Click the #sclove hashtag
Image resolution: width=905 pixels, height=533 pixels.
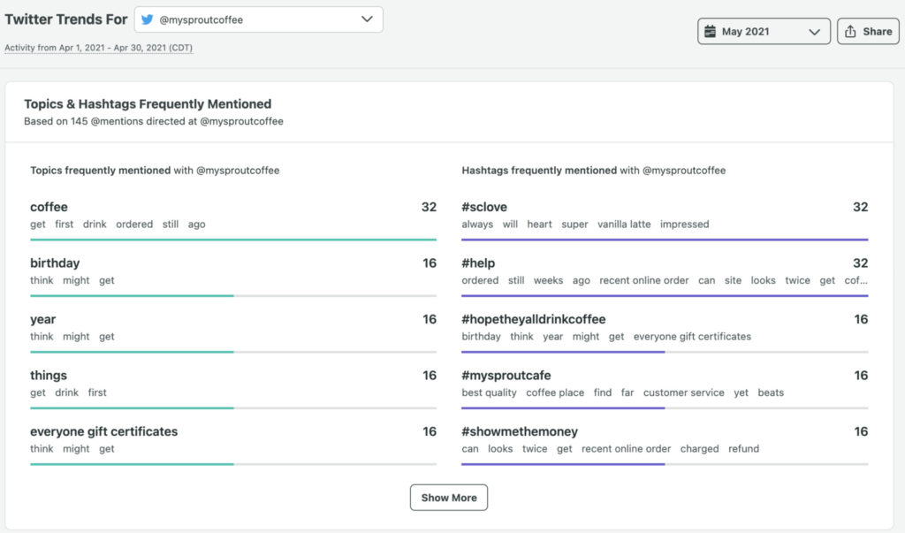click(484, 207)
